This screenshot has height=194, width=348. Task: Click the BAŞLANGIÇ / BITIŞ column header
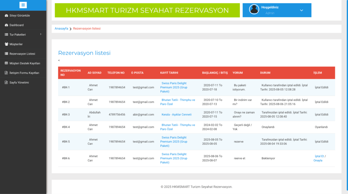tap(215, 73)
